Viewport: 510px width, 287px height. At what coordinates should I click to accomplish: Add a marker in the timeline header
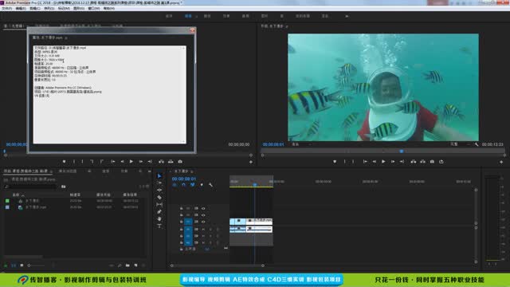pos(202,185)
